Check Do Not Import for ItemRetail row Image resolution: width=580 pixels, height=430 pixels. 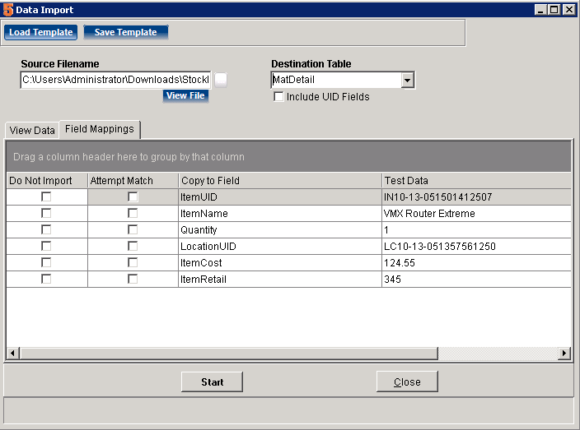(x=46, y=279)
